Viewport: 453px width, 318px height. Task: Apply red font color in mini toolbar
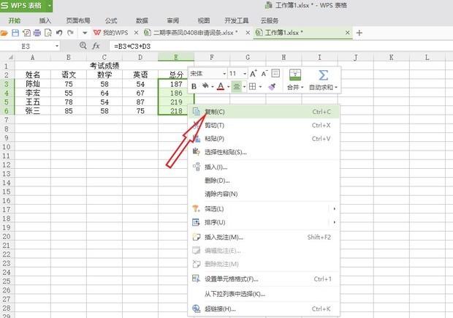(221, 86)
